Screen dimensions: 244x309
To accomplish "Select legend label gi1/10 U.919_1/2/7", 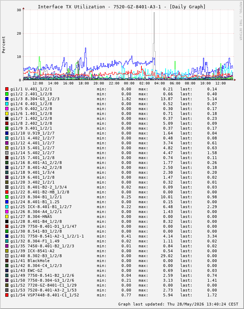I will point(33,133).
